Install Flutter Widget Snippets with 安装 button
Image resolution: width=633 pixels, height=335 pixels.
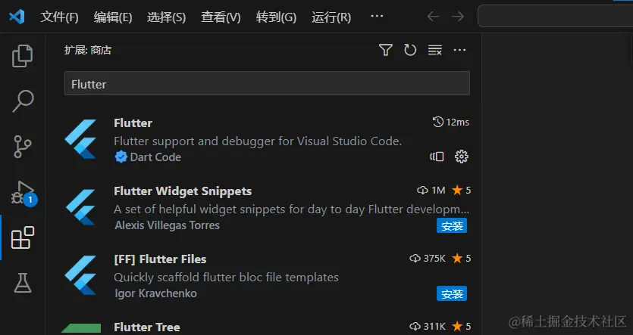[x=452, y=226]
